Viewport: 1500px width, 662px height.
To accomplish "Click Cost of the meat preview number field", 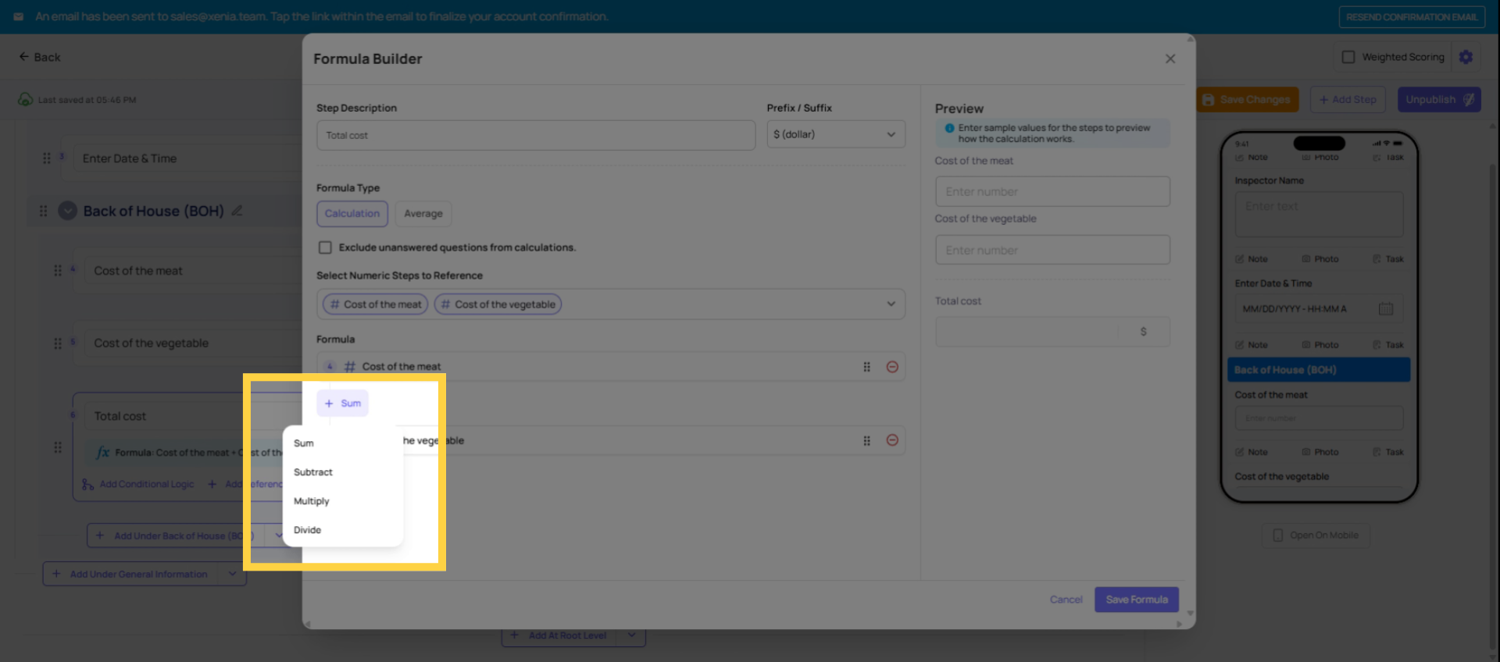I will pyautogui.click(x=1052, y=191).
